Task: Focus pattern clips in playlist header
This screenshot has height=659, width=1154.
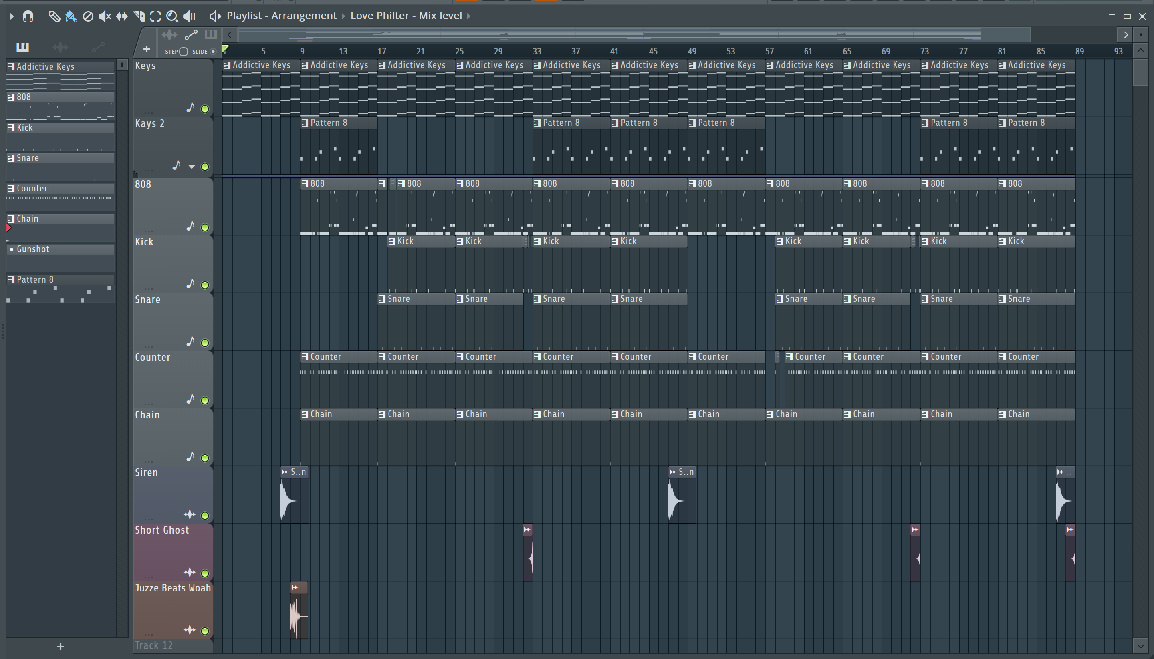Action: point(211,35)
